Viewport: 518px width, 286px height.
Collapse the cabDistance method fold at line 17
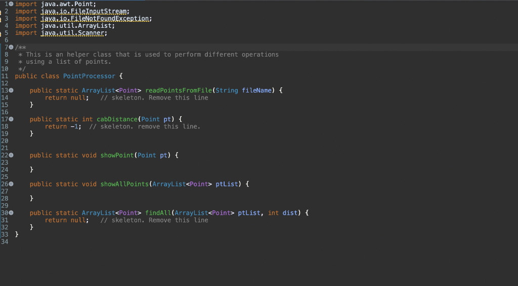coord(11,119)
